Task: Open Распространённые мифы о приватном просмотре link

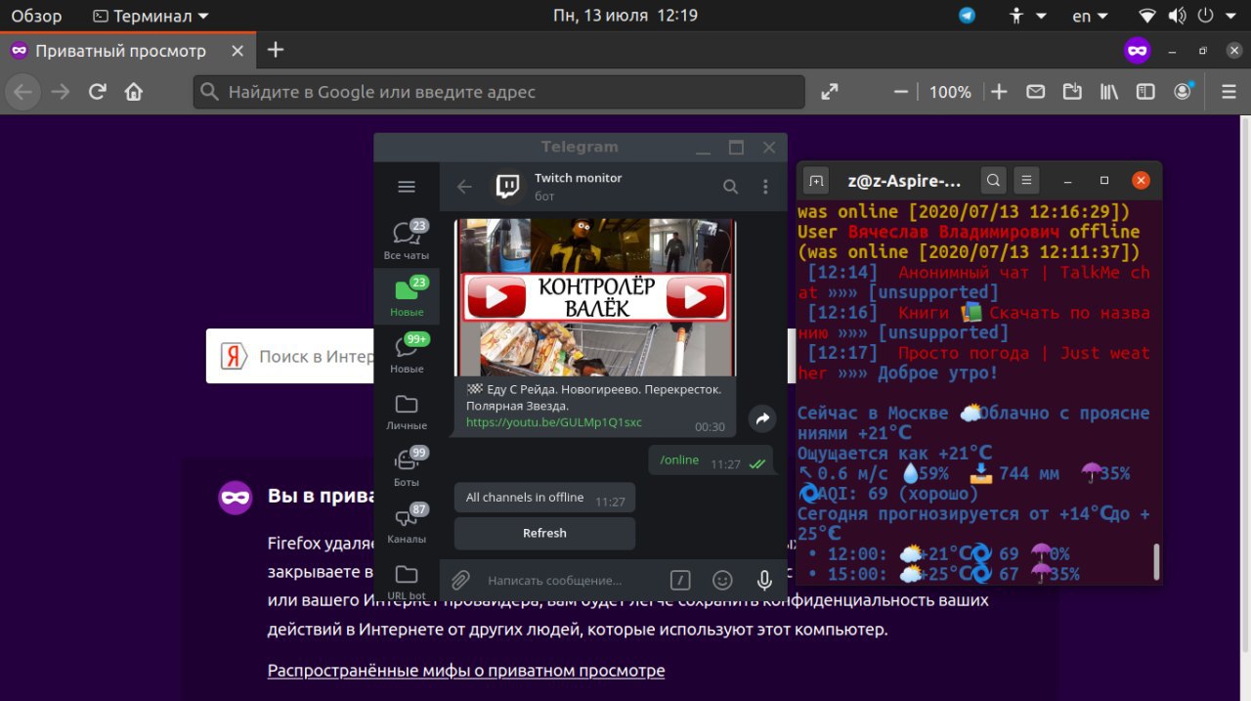Action: (x=466, y=671)
